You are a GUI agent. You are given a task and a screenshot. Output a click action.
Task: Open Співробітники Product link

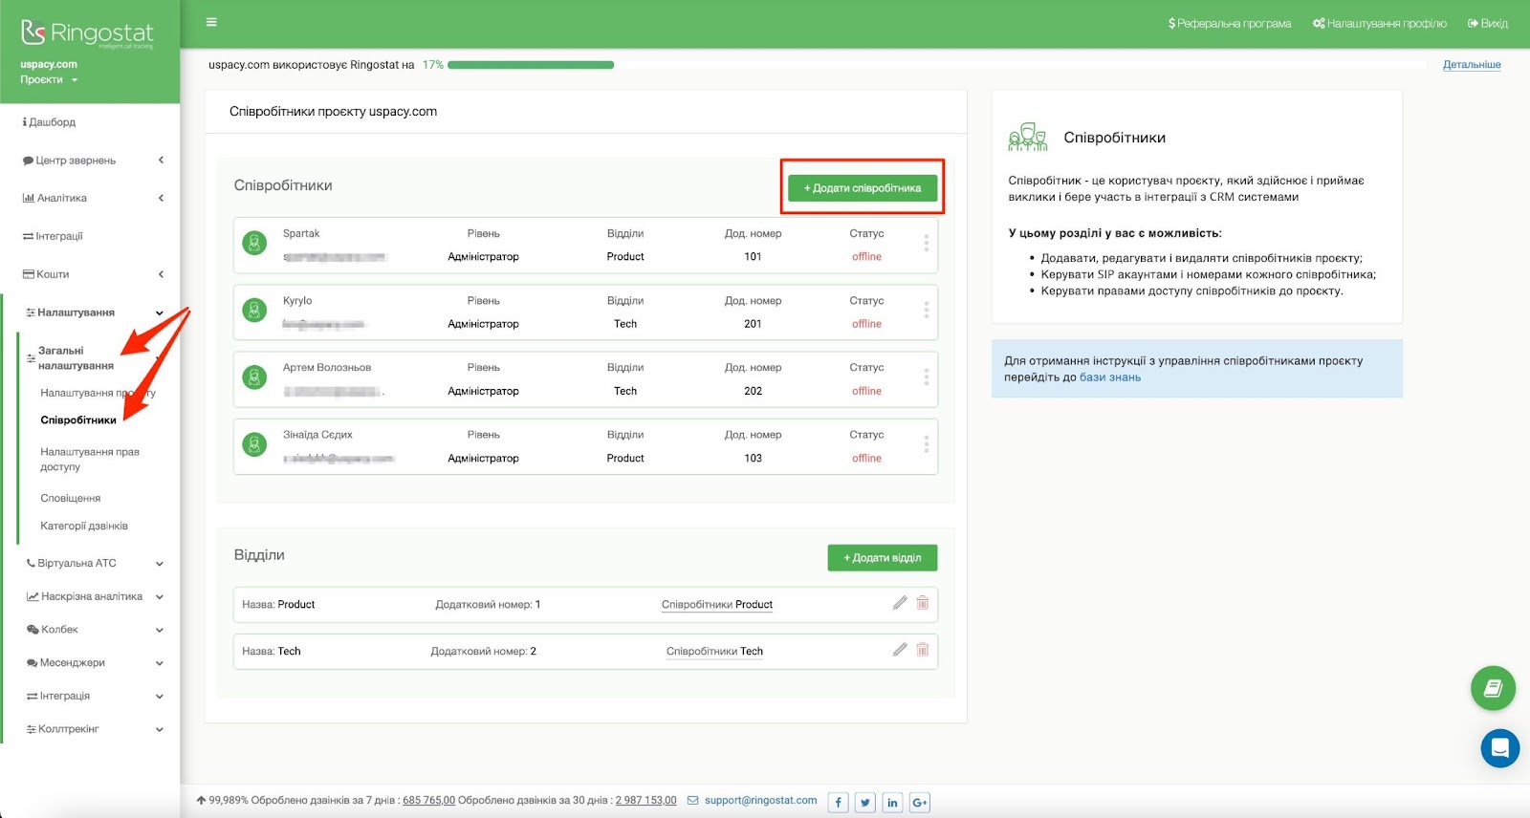[x=717, y=605]
